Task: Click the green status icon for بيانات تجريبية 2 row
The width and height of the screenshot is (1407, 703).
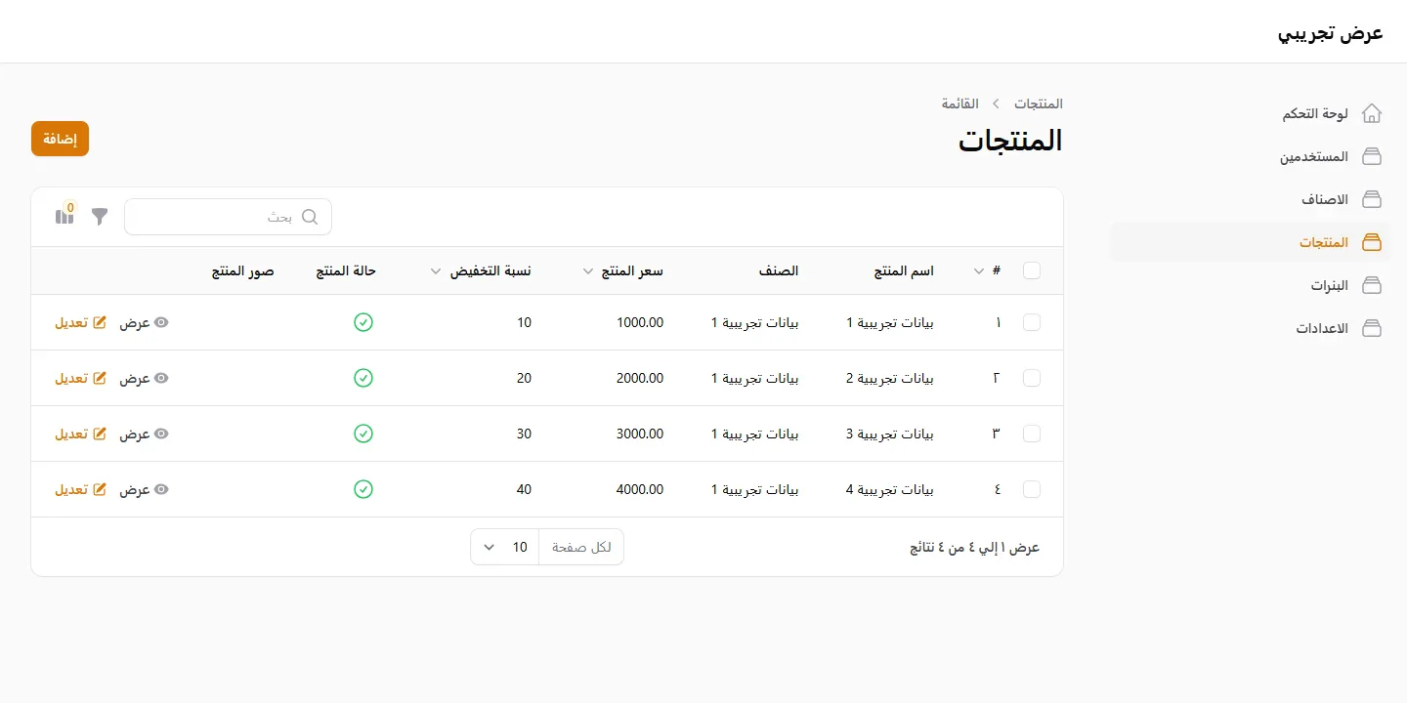Action: point(363,378)
